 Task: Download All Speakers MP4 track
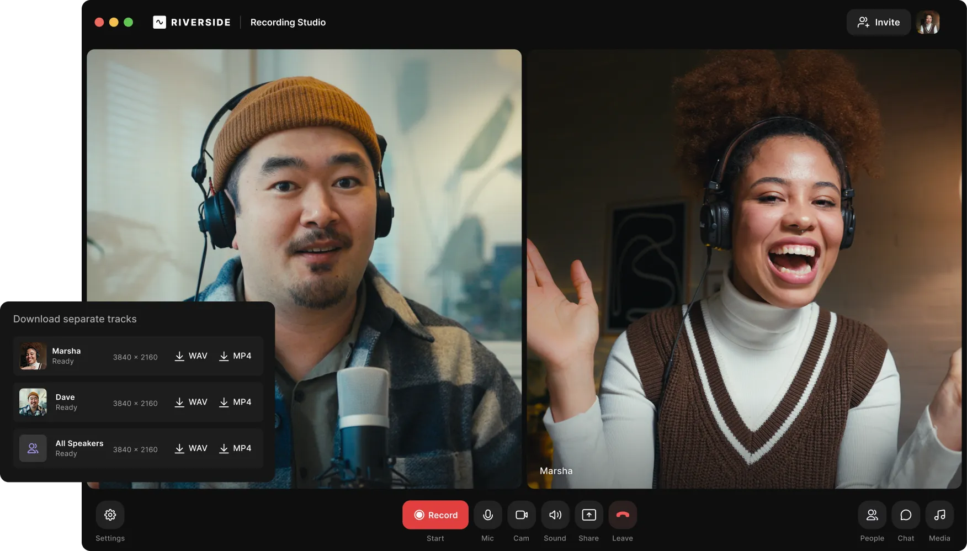[235, 448]
